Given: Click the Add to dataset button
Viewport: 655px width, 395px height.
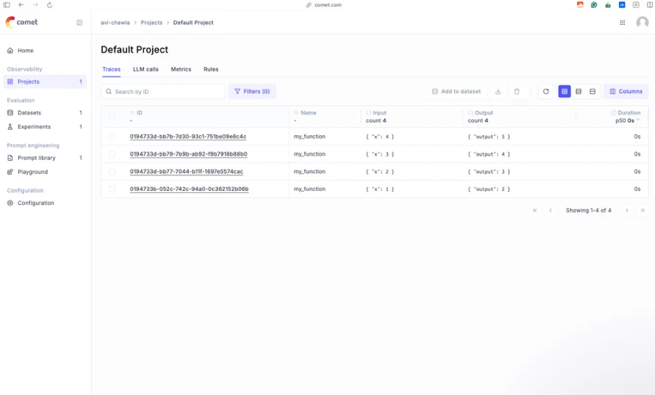Looking at the screenshot, I should click(x=456, y=92).
